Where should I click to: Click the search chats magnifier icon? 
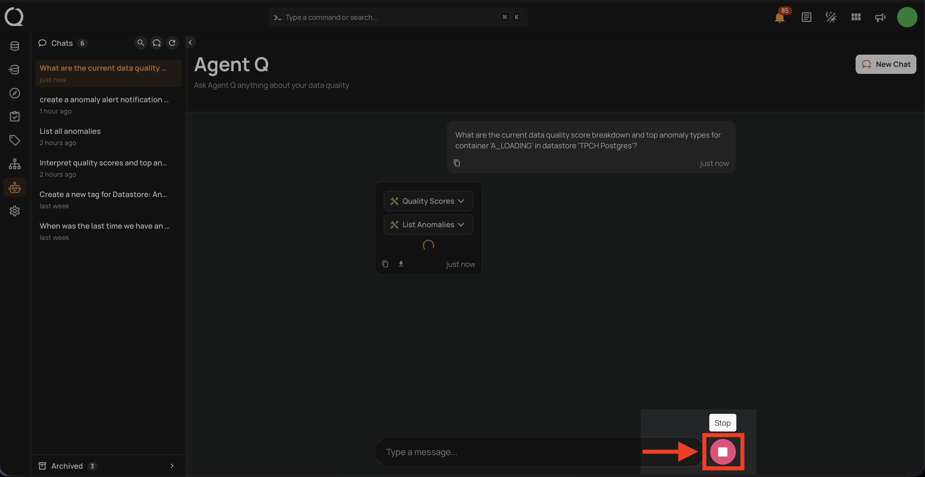coord(141,43)
